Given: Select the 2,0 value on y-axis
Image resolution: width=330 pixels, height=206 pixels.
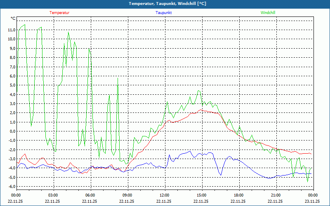Looking at the screenshot, I should coord(12,113).
